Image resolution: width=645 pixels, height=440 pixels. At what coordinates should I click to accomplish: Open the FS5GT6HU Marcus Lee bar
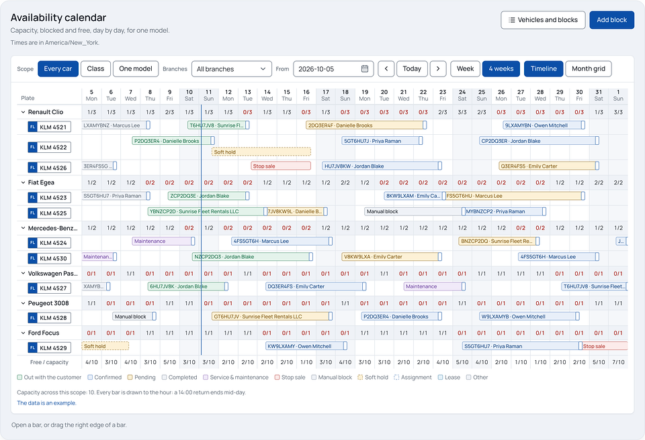(x=515, y=196)
